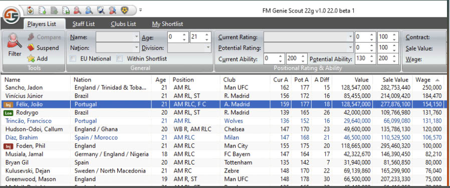The width and height of the screenshot is (450, 188).
Task: Click the red card Suspend icon
Action: click(x=31, y=48)
